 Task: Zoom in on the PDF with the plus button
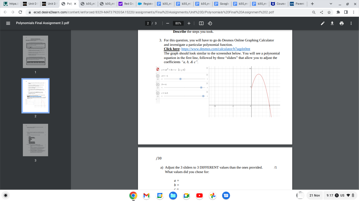tap(189, 23)
